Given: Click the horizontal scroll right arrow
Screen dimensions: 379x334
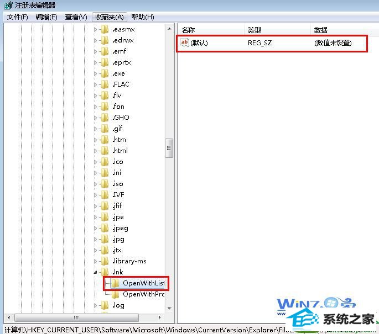Looking at the screenshot, I should point(159,317).
